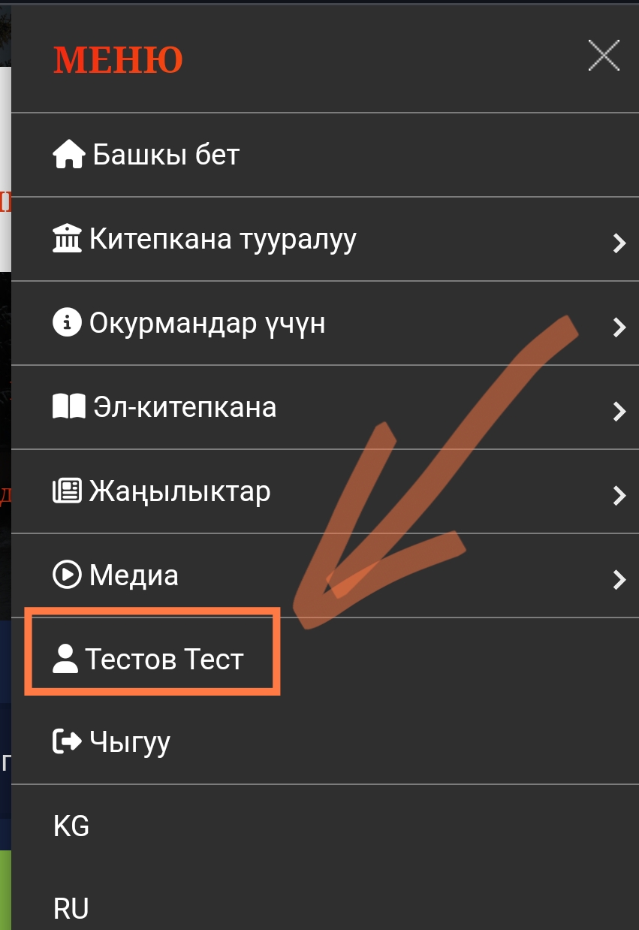
Task: Click the open book icon
Action: [70, 408]
